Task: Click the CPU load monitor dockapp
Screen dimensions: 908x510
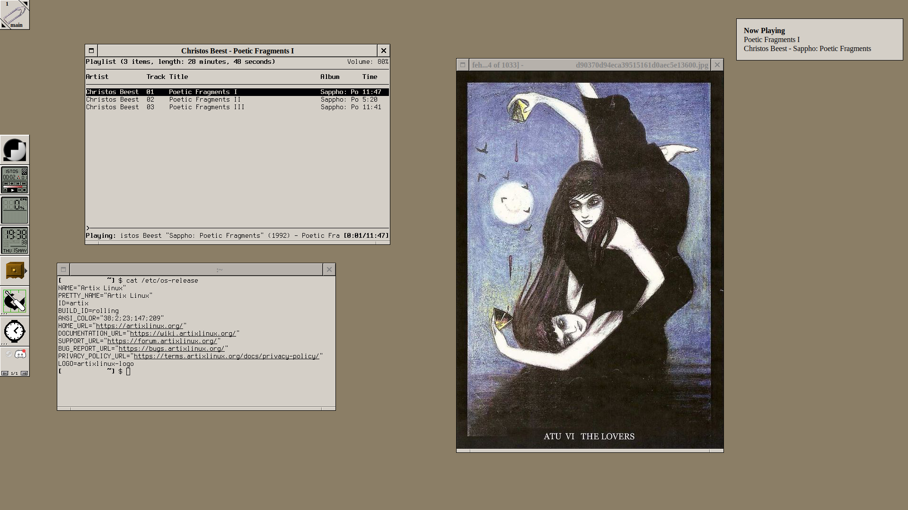Action: click(x=15, y=210)
